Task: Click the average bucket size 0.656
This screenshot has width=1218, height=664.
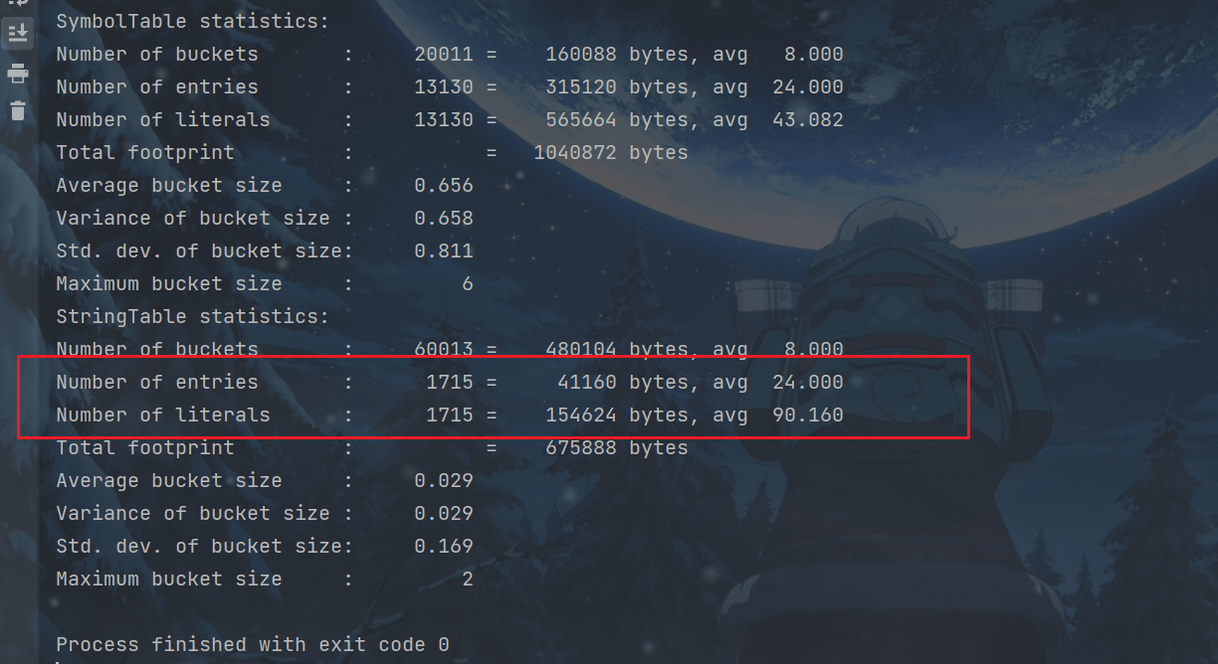Action: (x=444, y=185)
